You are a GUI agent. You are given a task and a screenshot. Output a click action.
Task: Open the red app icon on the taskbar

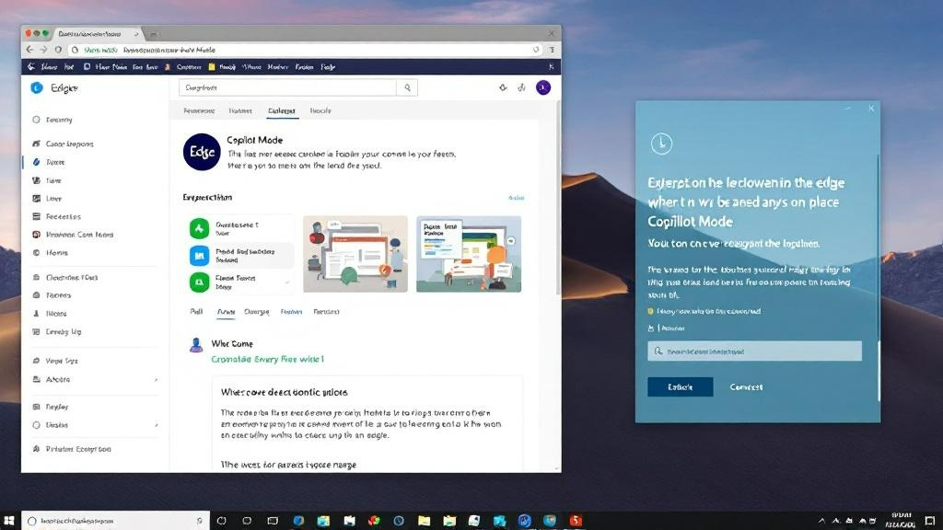click(x=576, y=521)
